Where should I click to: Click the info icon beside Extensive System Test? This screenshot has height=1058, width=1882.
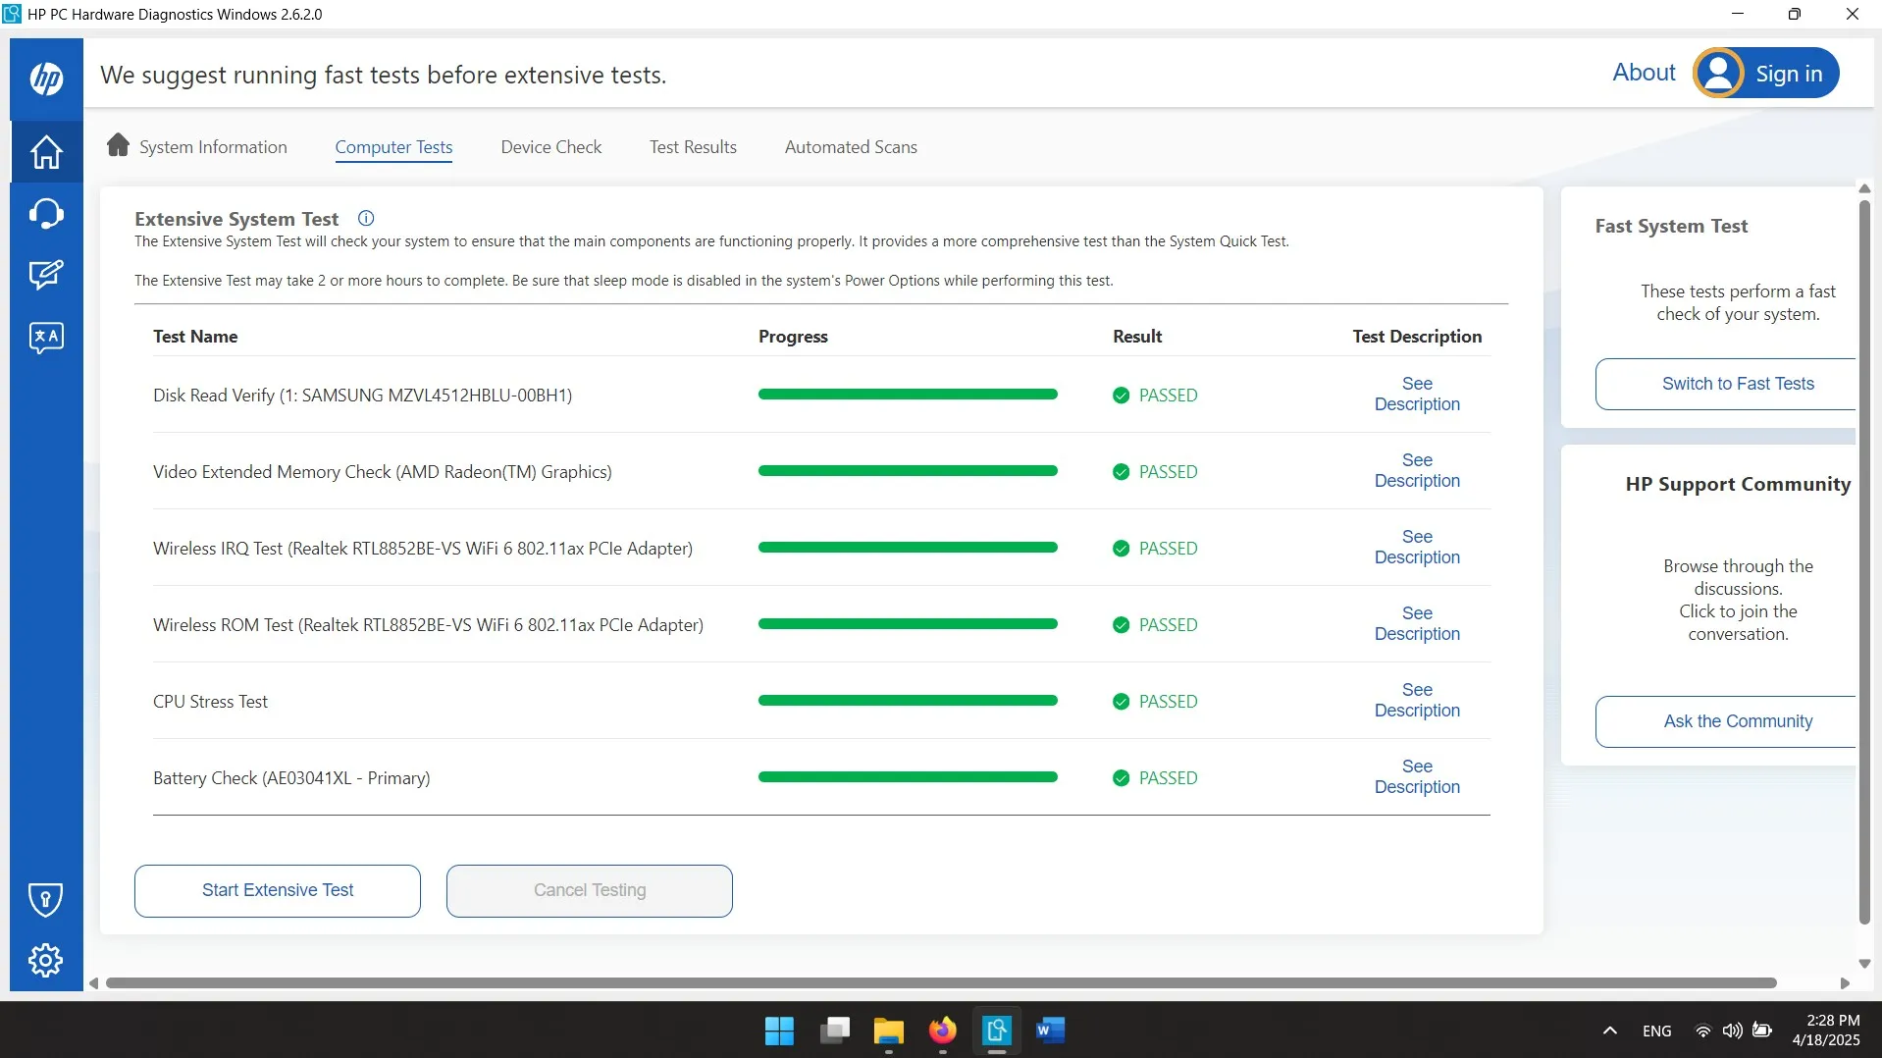[366, 219]
